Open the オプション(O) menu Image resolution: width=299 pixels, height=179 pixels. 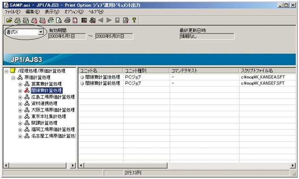[74, 12]
